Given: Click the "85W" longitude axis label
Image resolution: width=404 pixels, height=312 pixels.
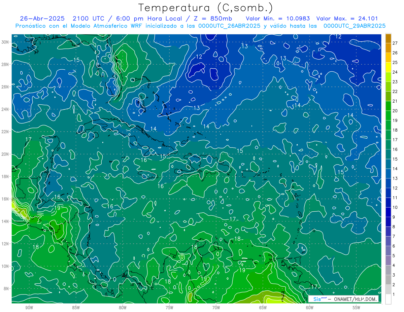Looking at the screenshot, I should 76,308.
